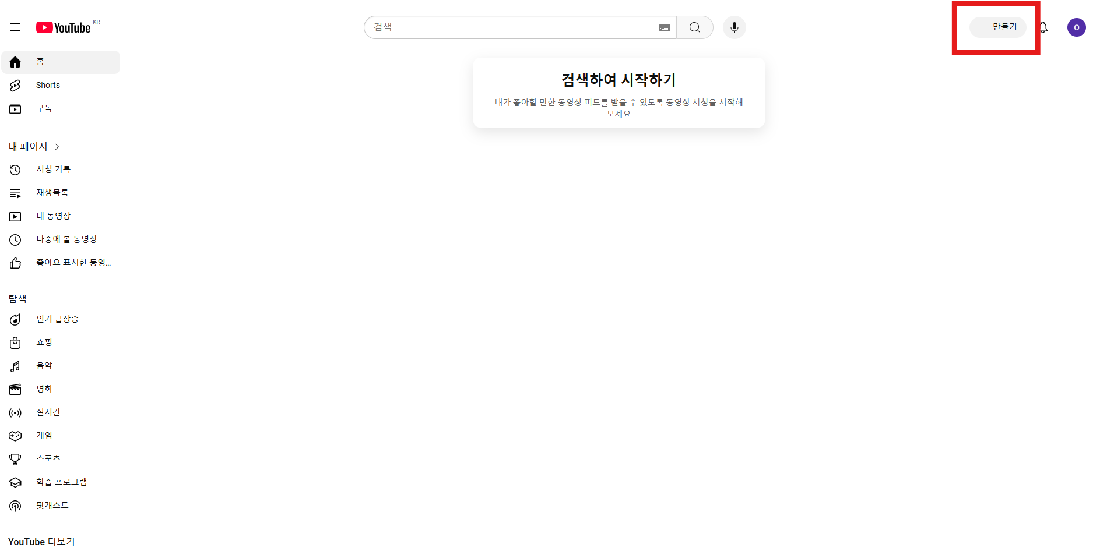The width and height of the screenshot is (1100, 558).
Task: Click the YouTube logo
Action: [64, 27]
